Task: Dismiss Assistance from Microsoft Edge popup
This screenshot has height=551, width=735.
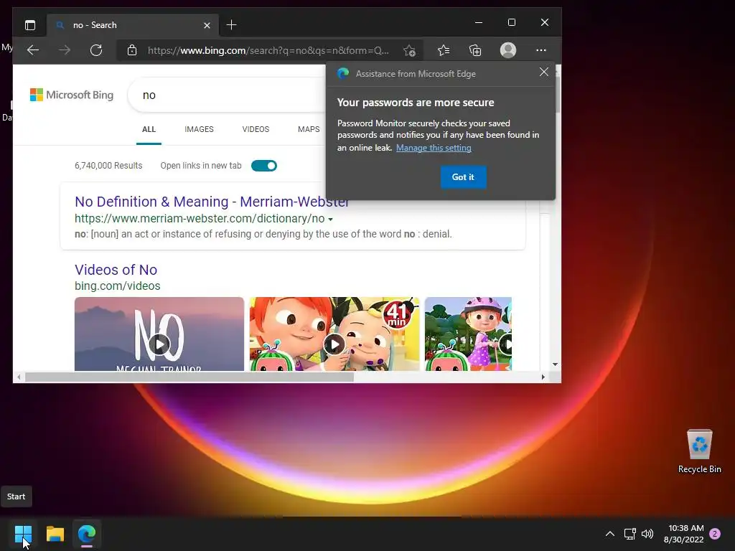Action: coord(544,72)
